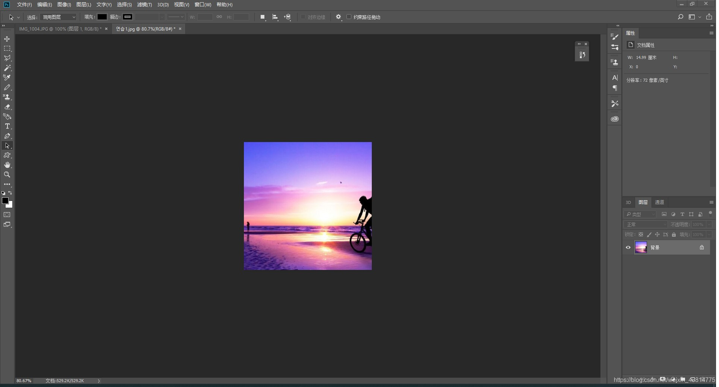The image size is (719, 387).
Task: Select the Move tool
Action: point(7,39)
